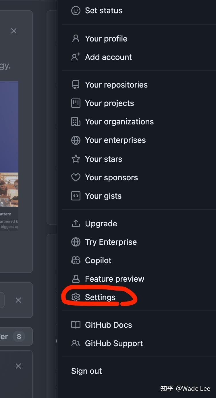Screen dimensions: 216x398
Task: Click the book icon beside GitHub Docs
Action: tap(76, 325)
